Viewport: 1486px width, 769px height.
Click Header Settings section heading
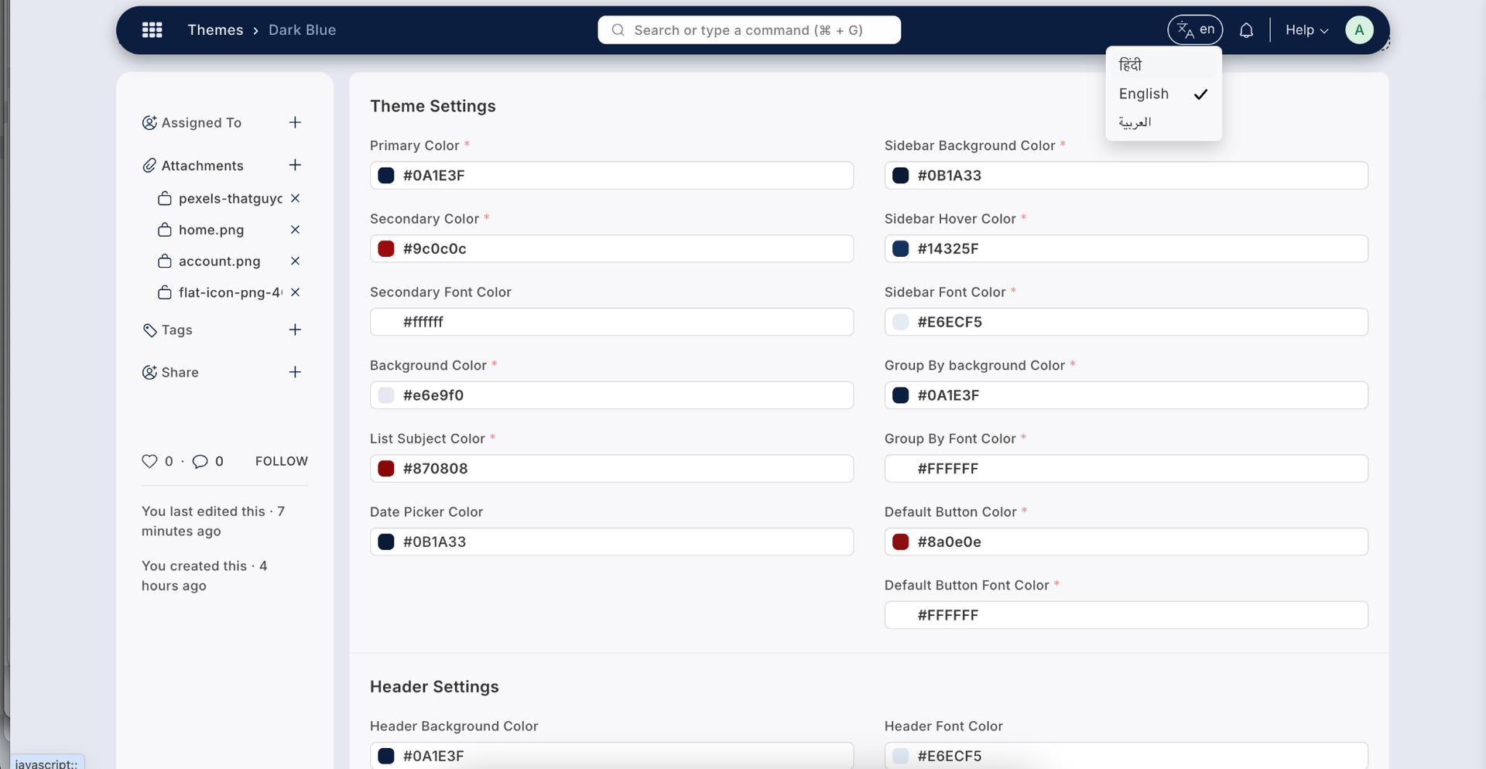click(x=434, y=686)
